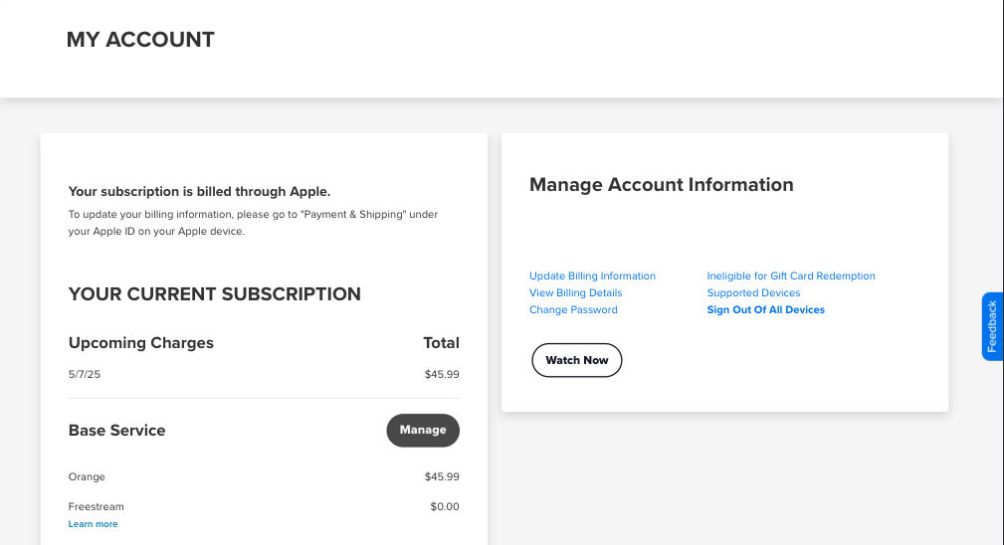Click the Base Service heading
1004x545 pixels.
116,431
